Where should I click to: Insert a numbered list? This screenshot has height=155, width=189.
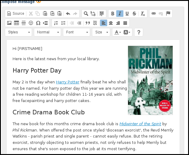(x=56, y=23)
